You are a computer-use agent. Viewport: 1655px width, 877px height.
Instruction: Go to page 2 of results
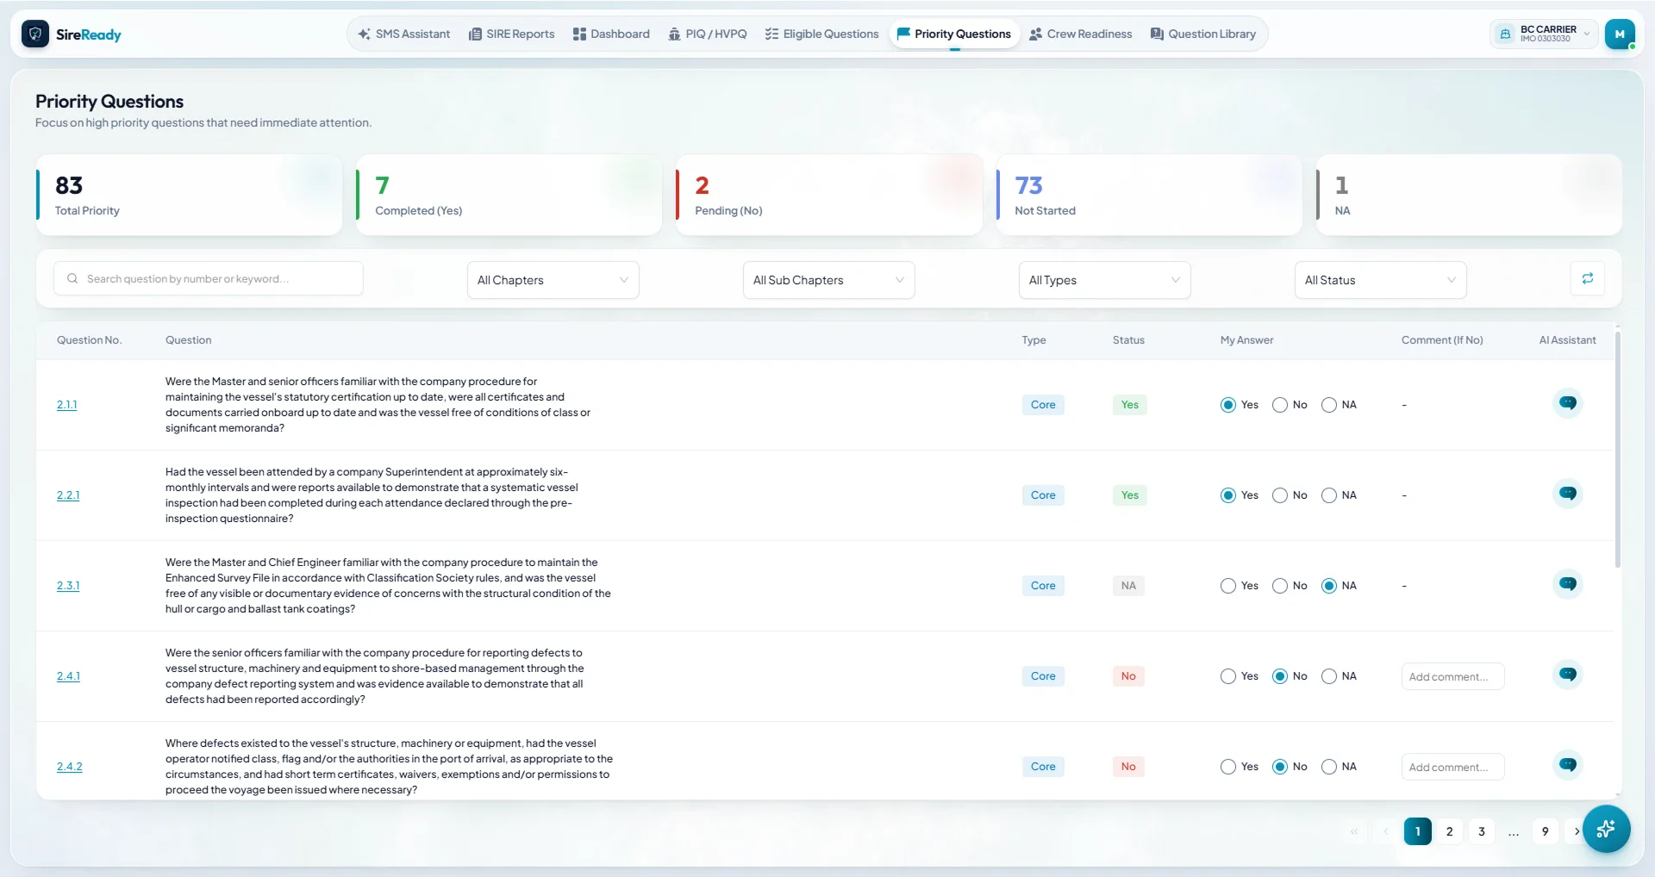tap(1450, 831)
